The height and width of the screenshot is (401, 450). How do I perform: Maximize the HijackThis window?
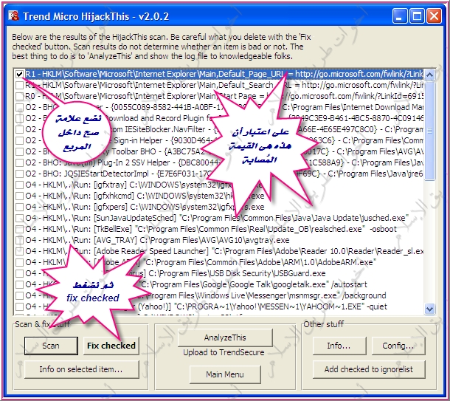[417, 16]
